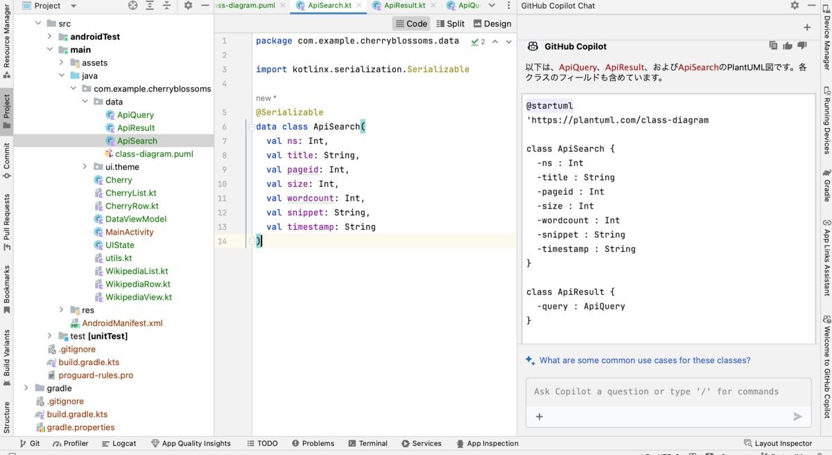This screenshot has width=832, height=455.
Task: Send the Copilot chat message
Action: [797, 416]
